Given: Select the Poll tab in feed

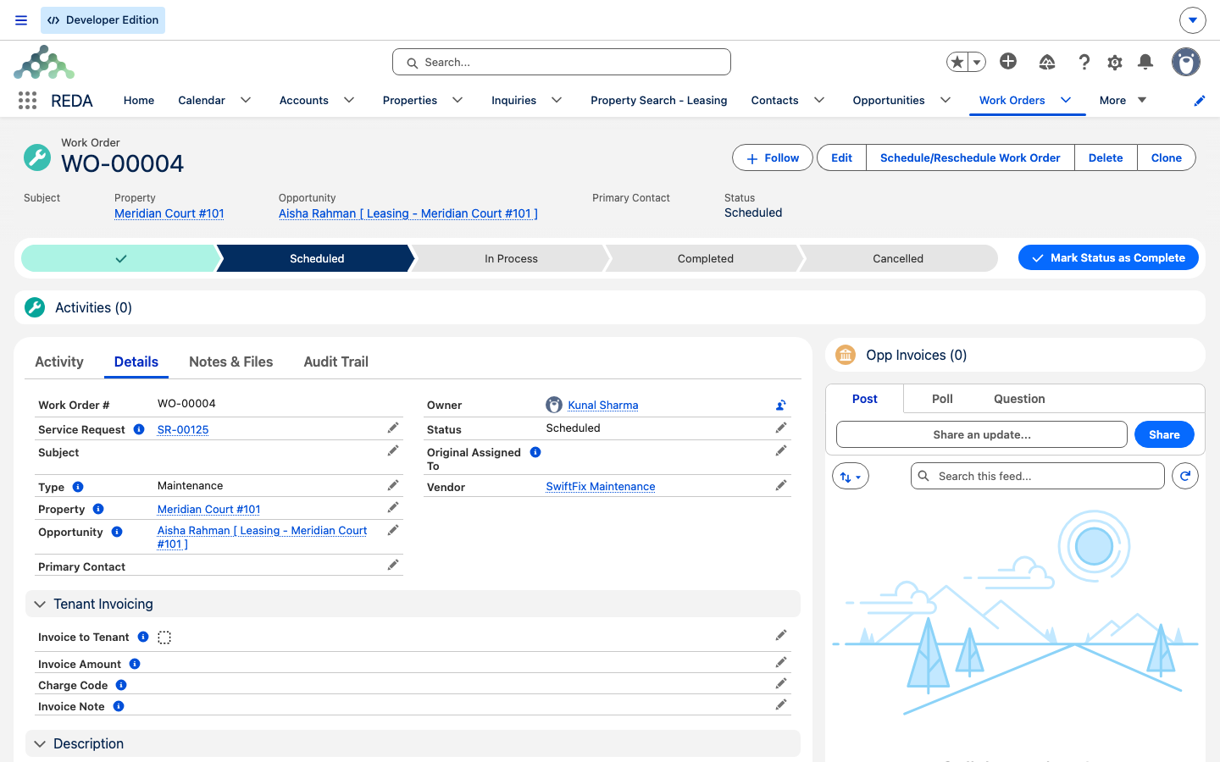Looking at the screenshot, I should [x=942, y=399].
